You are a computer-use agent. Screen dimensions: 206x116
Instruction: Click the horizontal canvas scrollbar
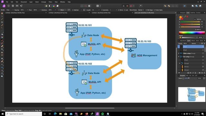(90, 108)
